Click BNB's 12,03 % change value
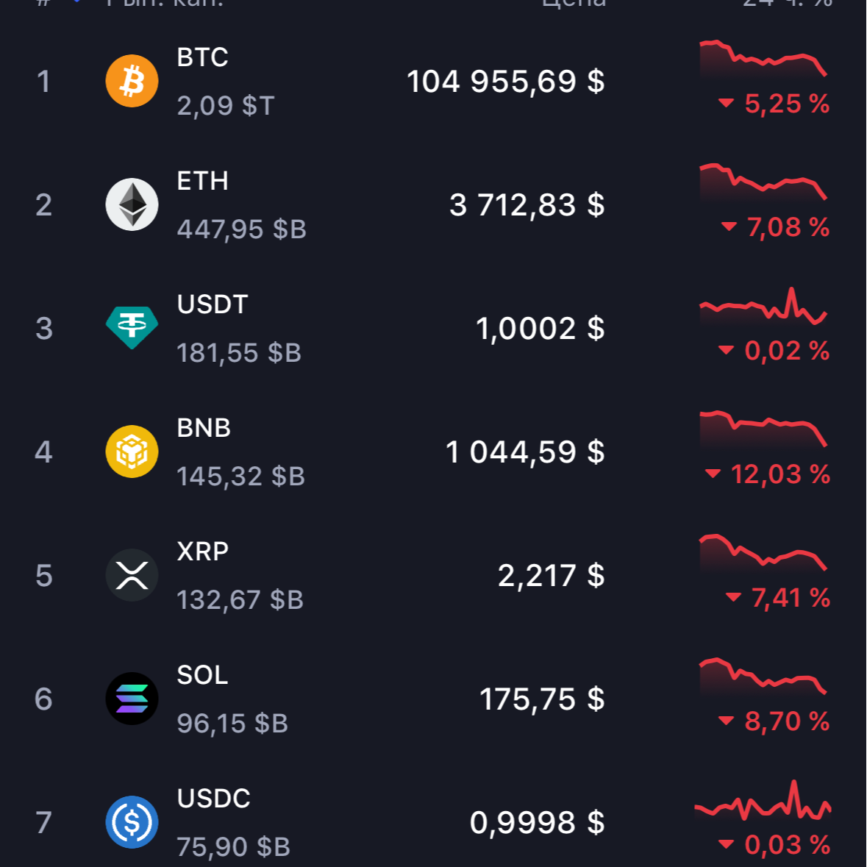The width and height of the screenshot is (867, 867). pyautogui.click(x=779, y=474)
